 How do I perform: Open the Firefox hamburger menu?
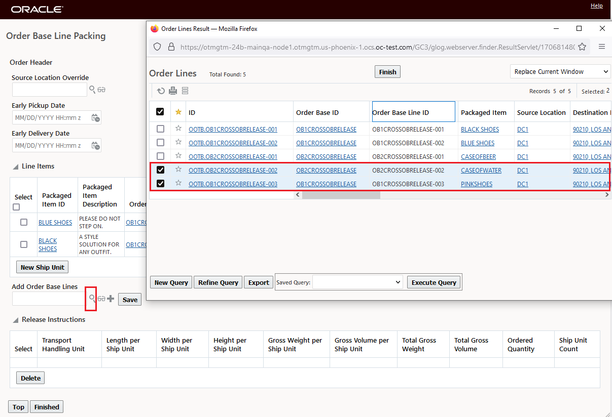coord(602,47)
